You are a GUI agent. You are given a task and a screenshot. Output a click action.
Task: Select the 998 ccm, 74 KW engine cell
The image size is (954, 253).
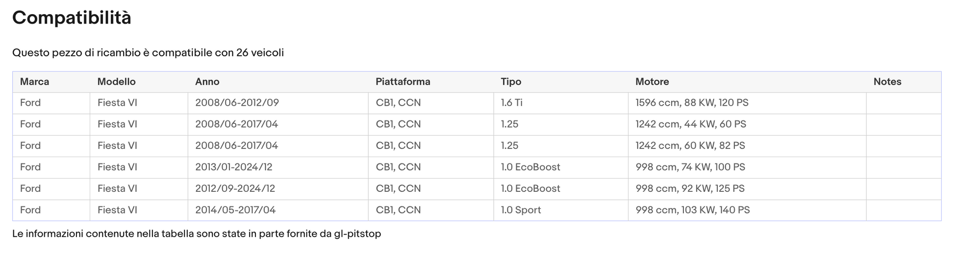(747, 167)
